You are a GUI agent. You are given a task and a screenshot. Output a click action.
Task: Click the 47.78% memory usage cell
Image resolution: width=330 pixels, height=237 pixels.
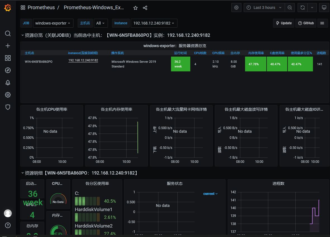click(255, 64)
